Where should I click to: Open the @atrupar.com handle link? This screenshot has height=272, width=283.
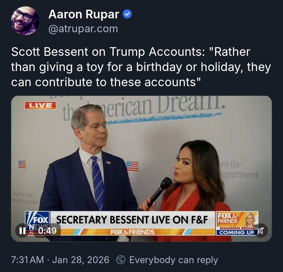coord(83,29)
